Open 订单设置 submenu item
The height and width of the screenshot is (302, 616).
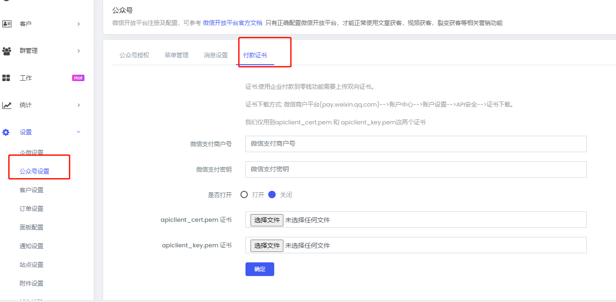(31, 209)
